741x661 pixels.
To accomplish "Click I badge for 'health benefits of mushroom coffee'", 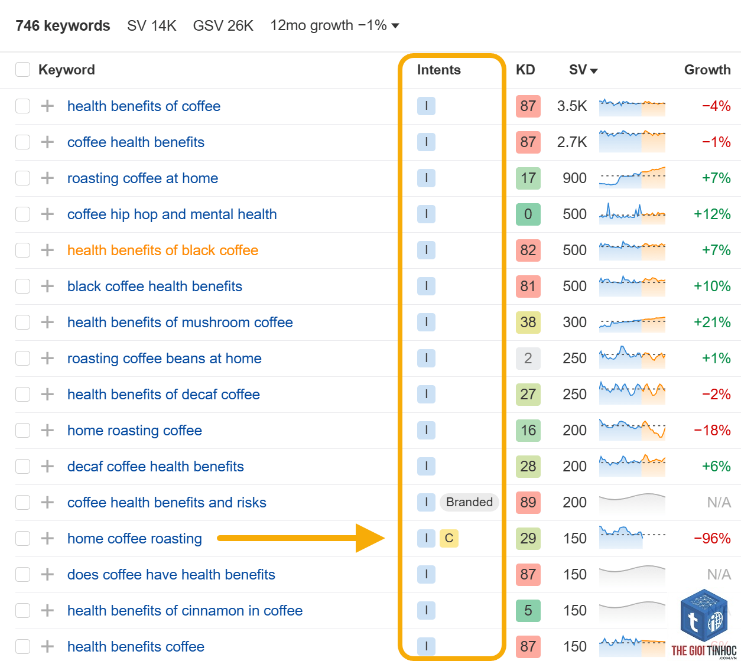I will coord(426,323).
